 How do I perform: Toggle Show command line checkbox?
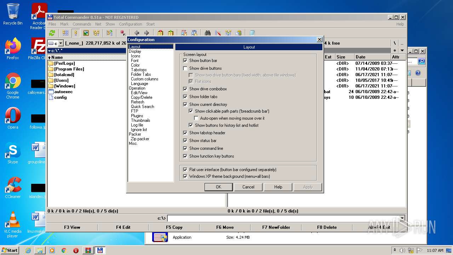click(185, 148)
